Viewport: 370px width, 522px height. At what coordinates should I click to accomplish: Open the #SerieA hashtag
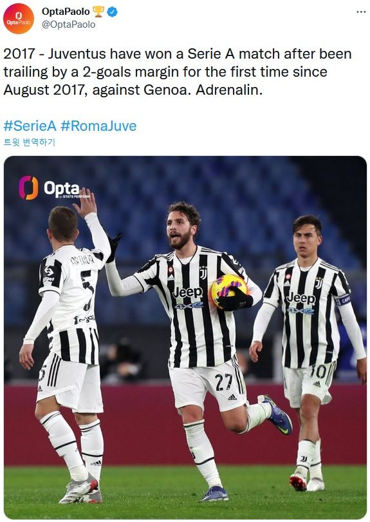click(30, 126)
